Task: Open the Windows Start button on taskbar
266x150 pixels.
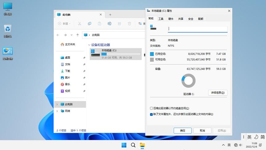Action: [x=124, y=145]
